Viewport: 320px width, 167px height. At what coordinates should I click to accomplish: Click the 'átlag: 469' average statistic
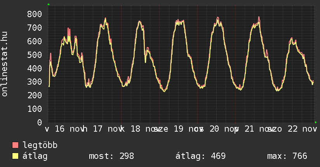click(201, 157)
